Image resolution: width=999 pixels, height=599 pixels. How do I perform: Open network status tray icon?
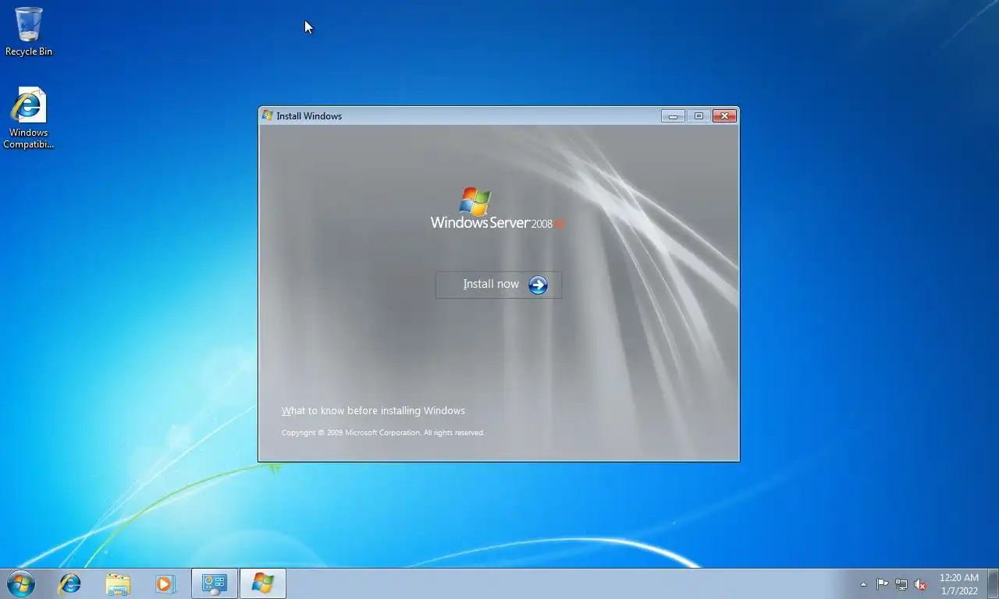[901, 584]
